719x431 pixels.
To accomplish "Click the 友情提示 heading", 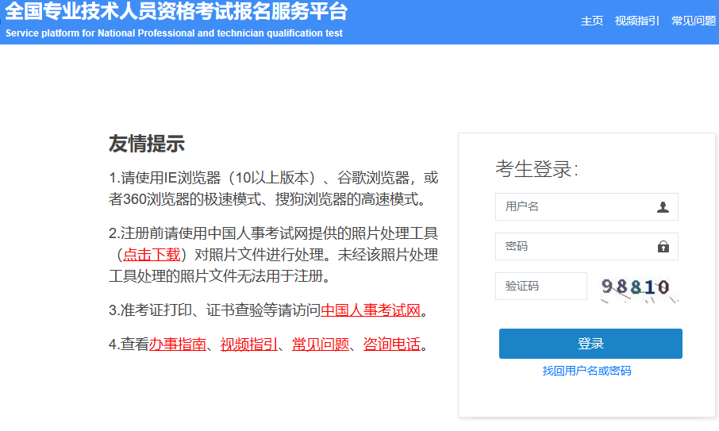I will 147,144.
